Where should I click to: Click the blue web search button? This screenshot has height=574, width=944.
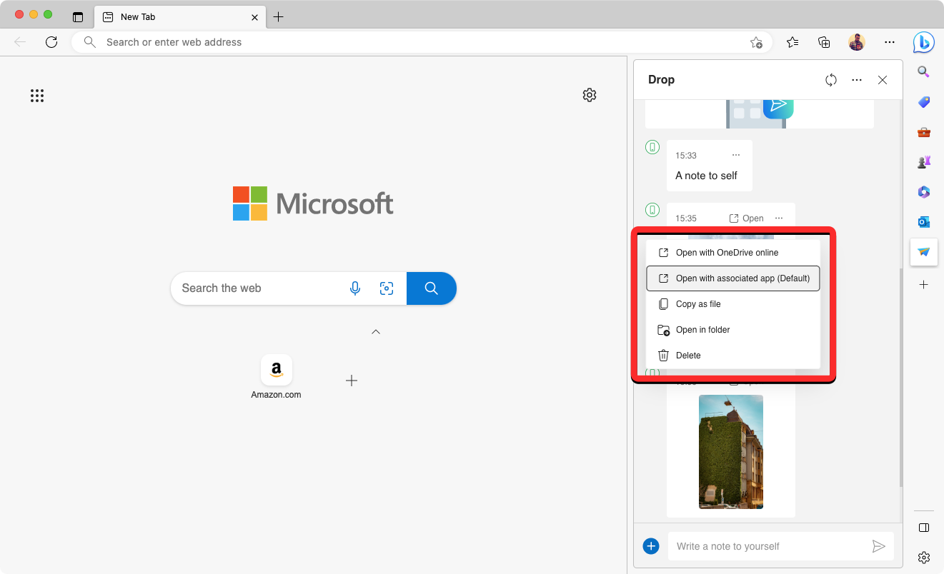click(x=431, y=288)
